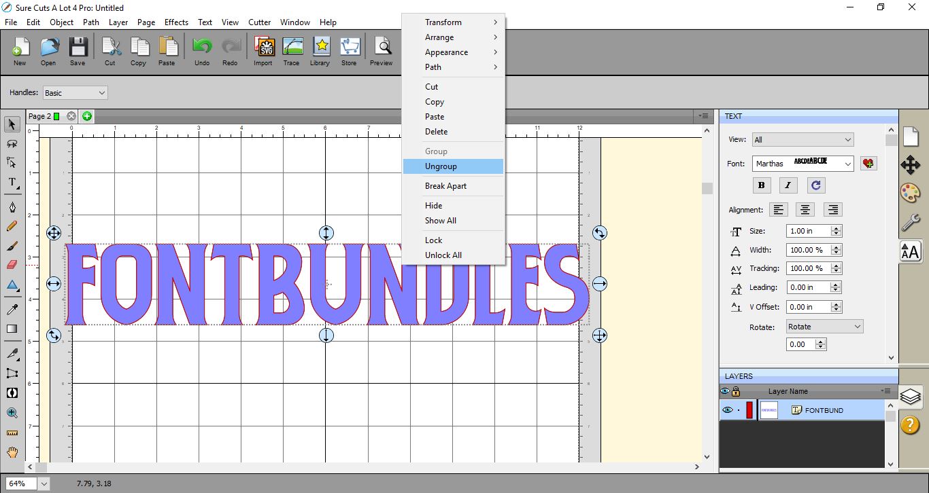Open the Store cart icon
This screenshot has height=493, width=929.
click(349, 52)
